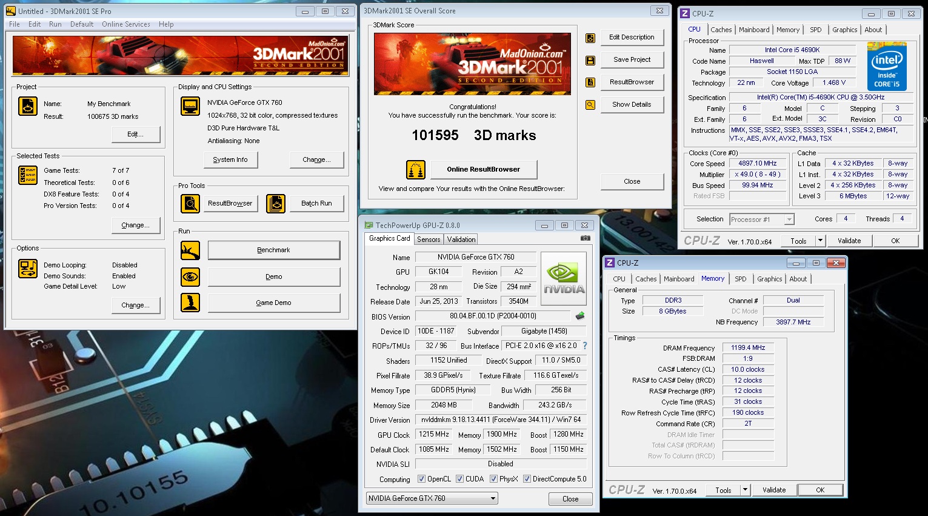Image resolution: width=928 pixels, height=516 pixels.
Task: Click the Benchmark button
Action: click(x=273, y=250)
